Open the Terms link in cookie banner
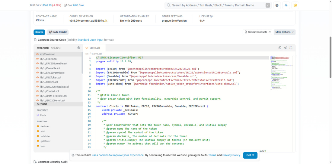The height and width of the screenshot is (164, 332). click(x=212, y=155)
